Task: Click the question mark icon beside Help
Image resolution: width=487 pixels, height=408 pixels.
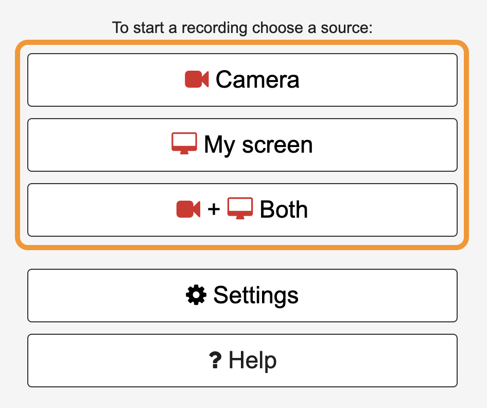Action: point(215,360)
